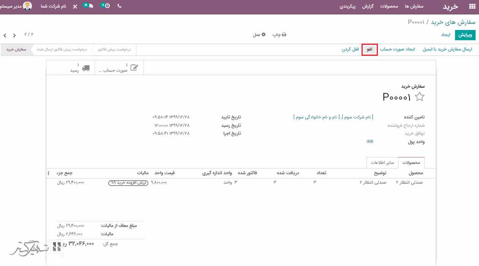Open the supplier name link
The height and width of the screenshot is (266, 479).
click(x=333, y=117)
